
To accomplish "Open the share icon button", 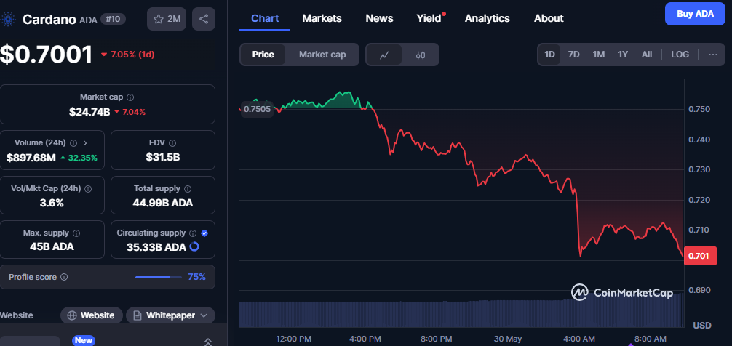I will (204, 19).
